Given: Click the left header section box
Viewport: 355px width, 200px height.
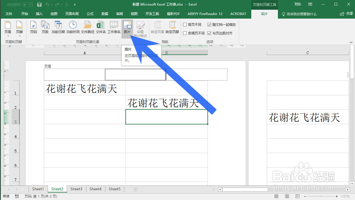Looking at the screenshot, I should (75, 75).
